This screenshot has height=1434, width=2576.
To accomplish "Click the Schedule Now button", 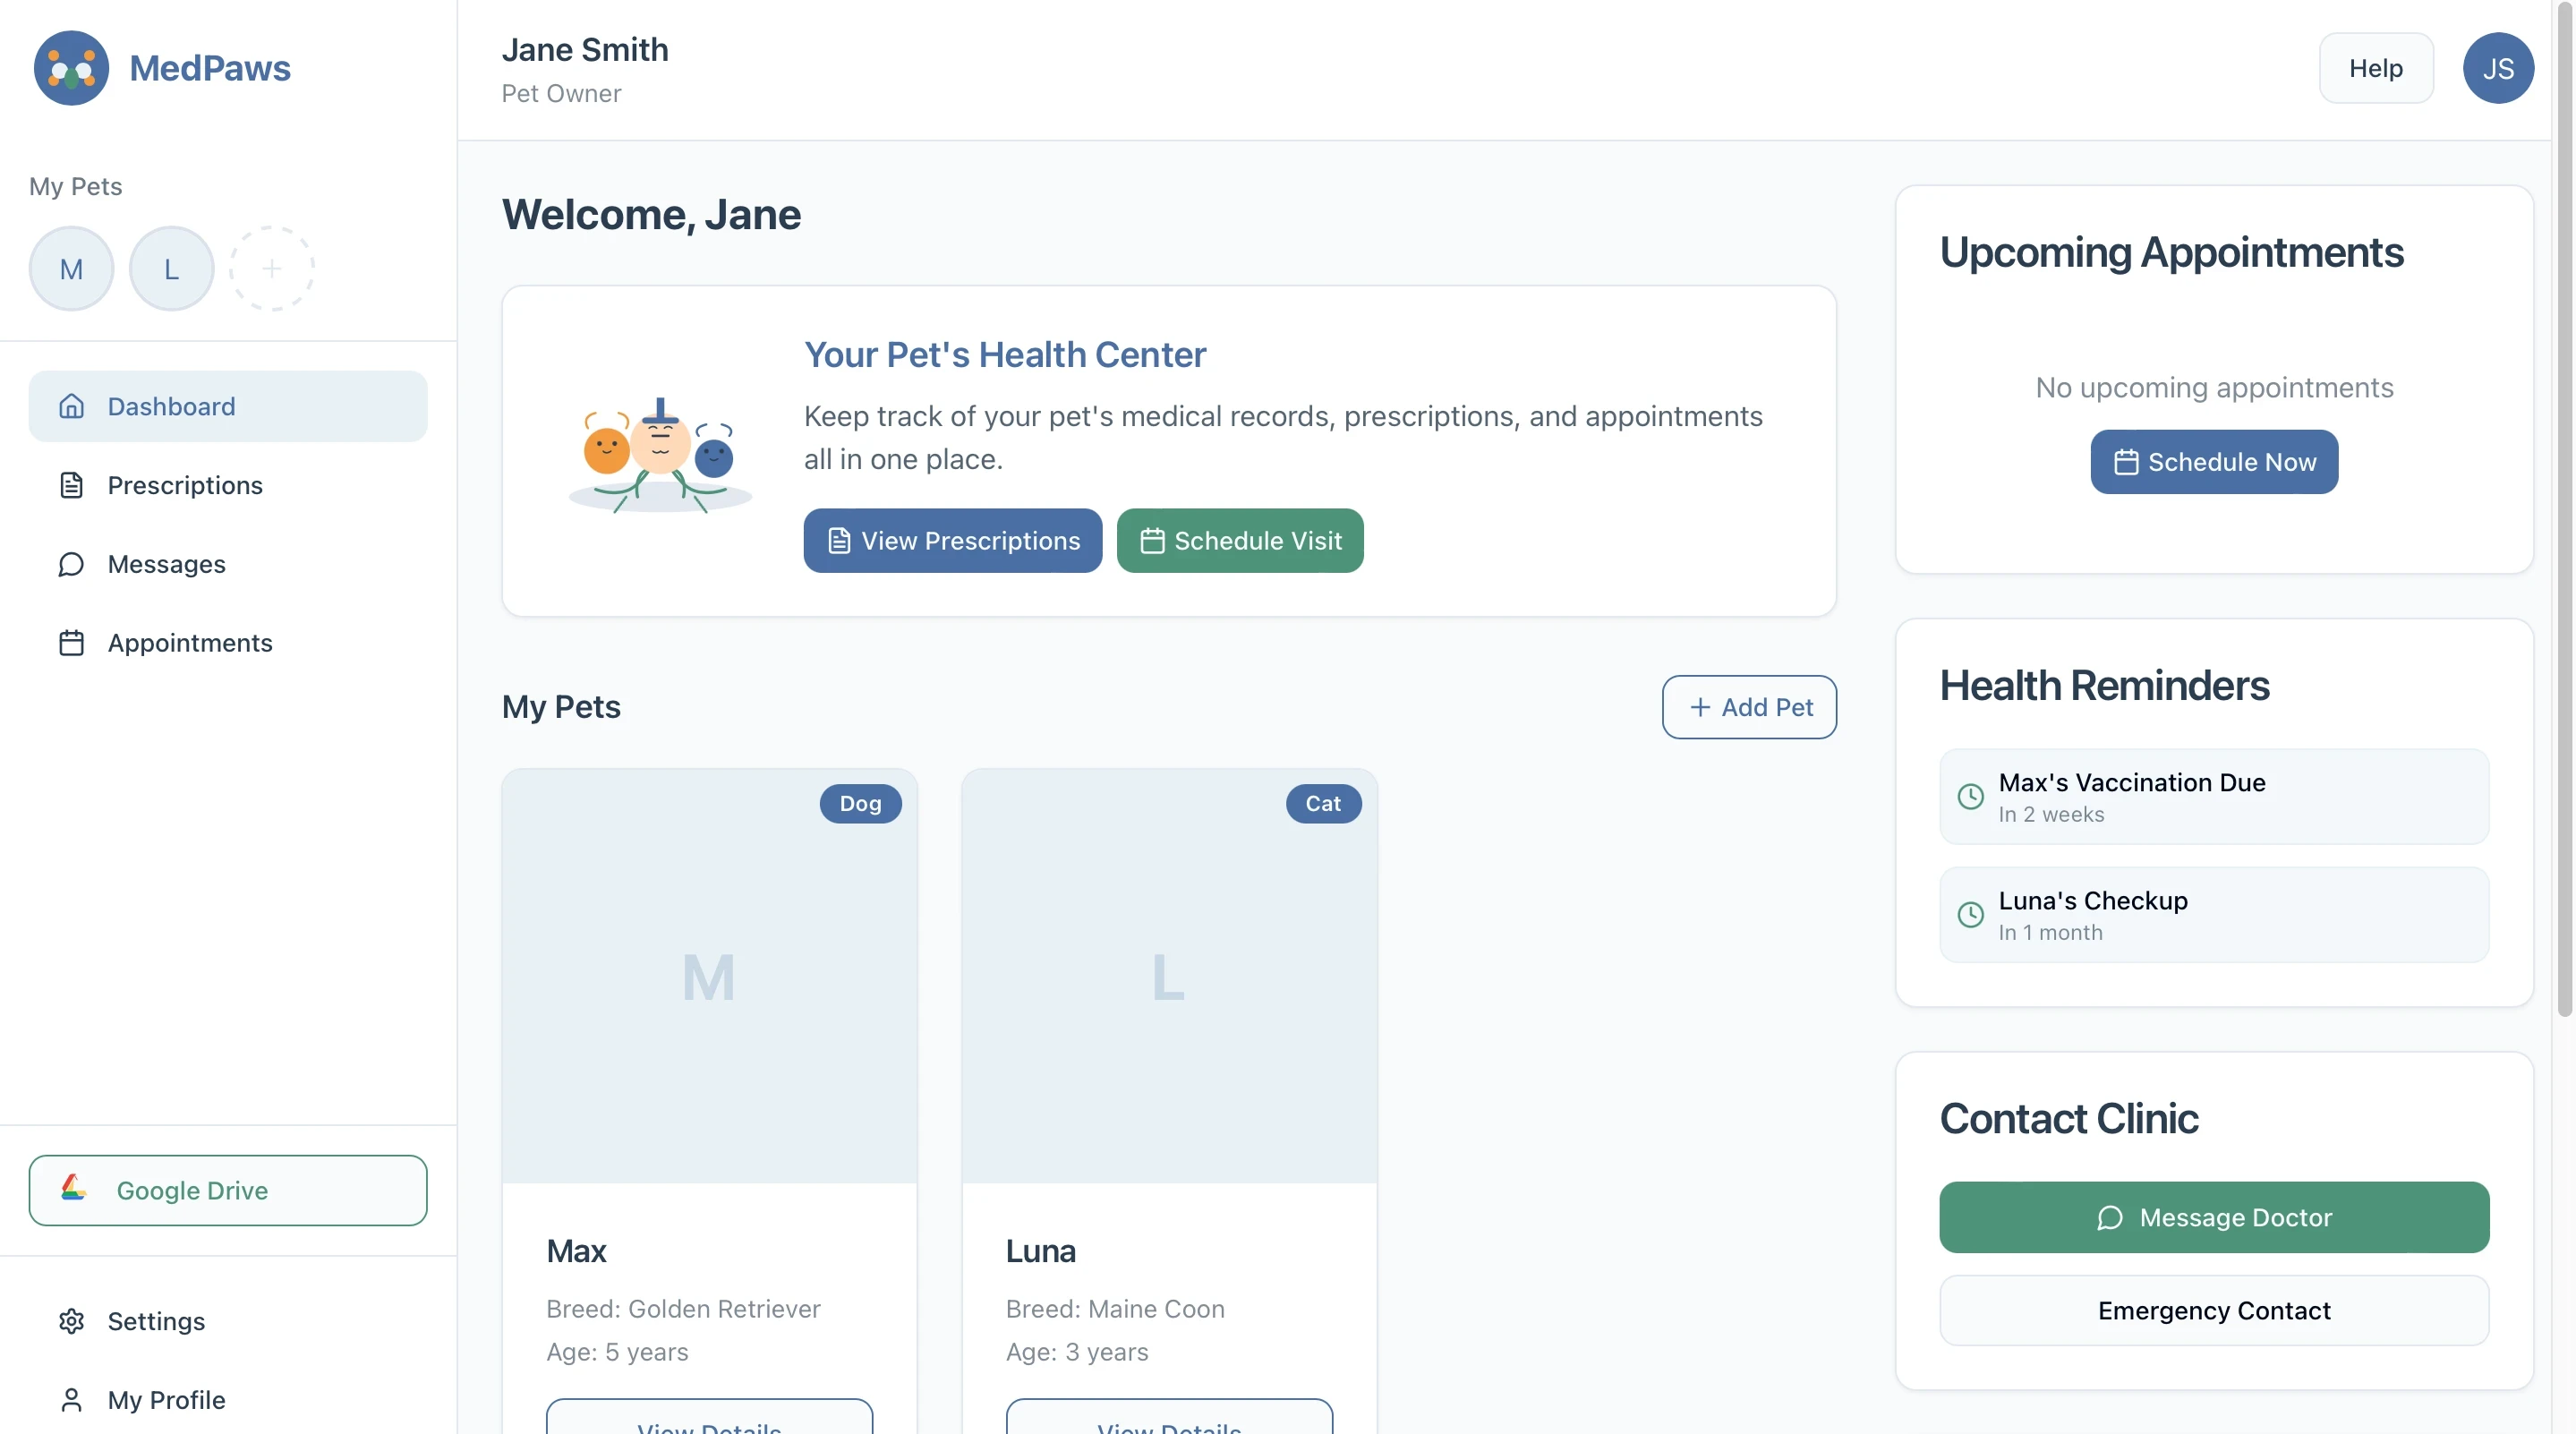I will [2213, 462].
